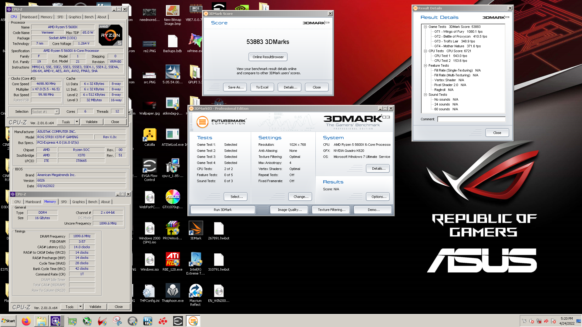Viewport: 582px width, 327px height.
Task: Open Image Quality settings
Action: pos(290,210)
